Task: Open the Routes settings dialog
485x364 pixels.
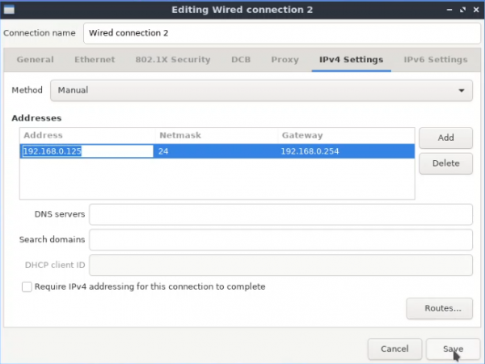Action: [x=440, y=308]
